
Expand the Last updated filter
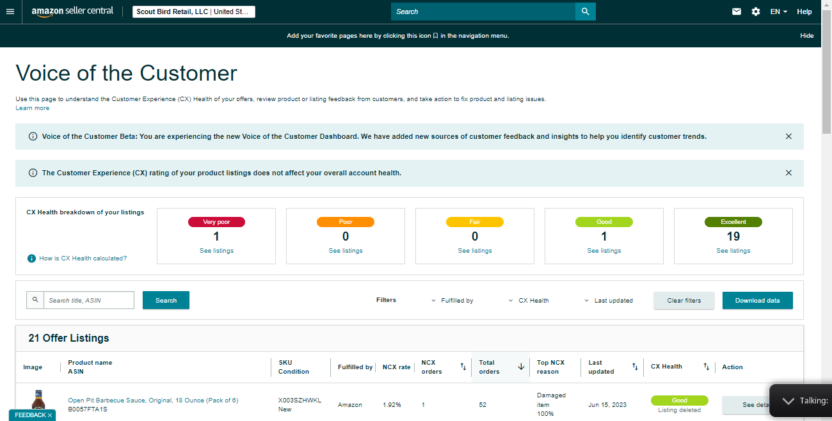click(609, 300)
